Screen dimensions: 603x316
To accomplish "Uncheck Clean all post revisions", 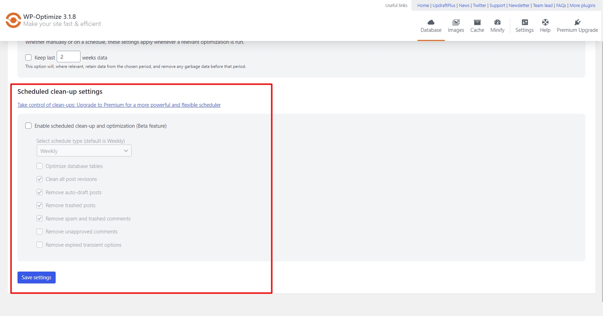I will coord(40,179).
